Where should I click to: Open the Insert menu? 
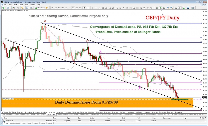point(15,5)
